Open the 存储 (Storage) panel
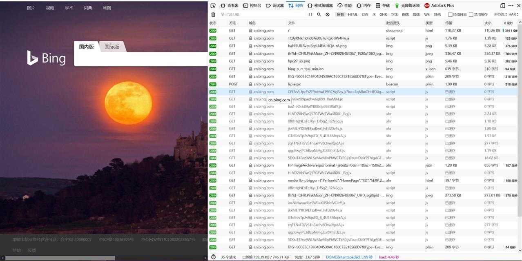The image size is (522, 261). click(x=383, y=6)
